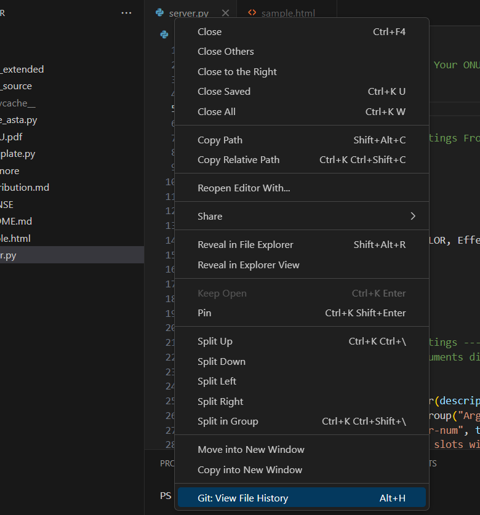The height and width of the screenshot is (515, 480).
Task: Open the _asta.py file in Explorer
Action: (x=72, y=120)
